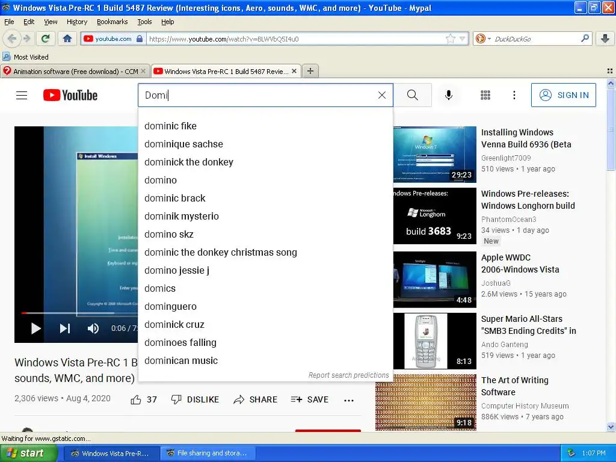Select suggestion "dominique sachse"

click(265, 144)
